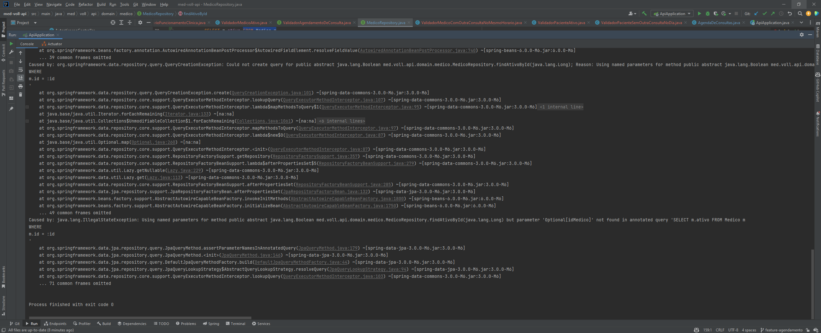The image size is (821, 333).
Task: Select opened file with the crosshair icon
Action: [x=113, y=22]
